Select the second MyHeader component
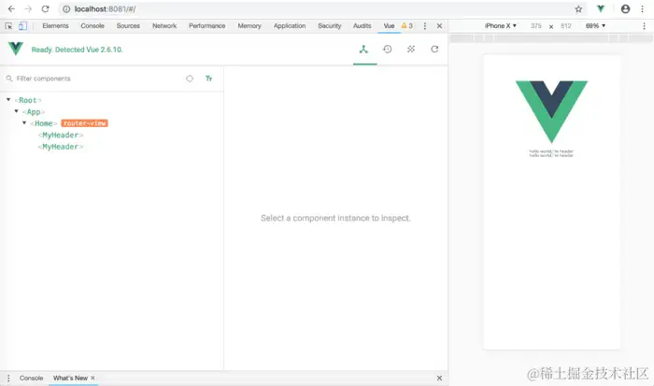654x386 pixels. pyautogui.click(x=61, y=147)
